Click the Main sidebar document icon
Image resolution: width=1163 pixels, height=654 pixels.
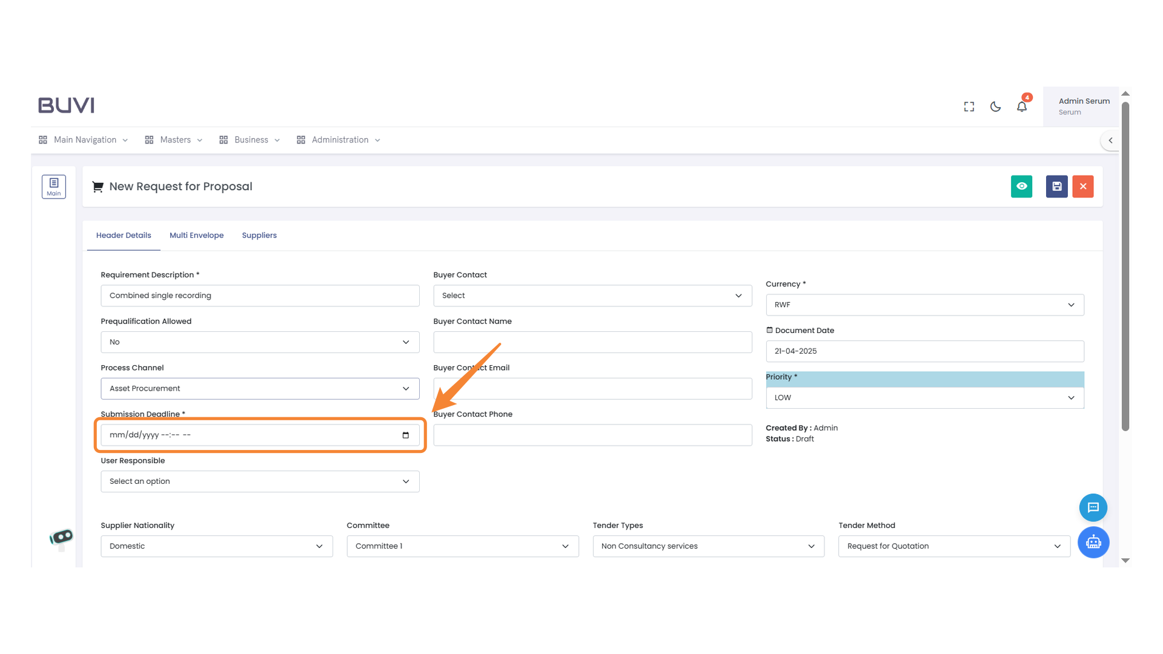pyautogui.click(x=54, y=187)
